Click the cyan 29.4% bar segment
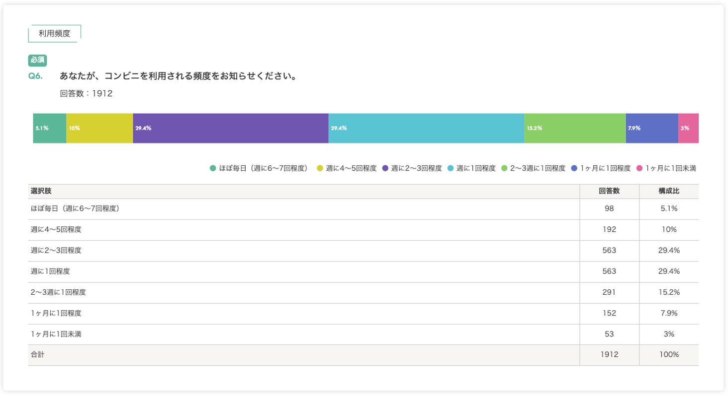728x395 pixels. click(x=426, y=128)
